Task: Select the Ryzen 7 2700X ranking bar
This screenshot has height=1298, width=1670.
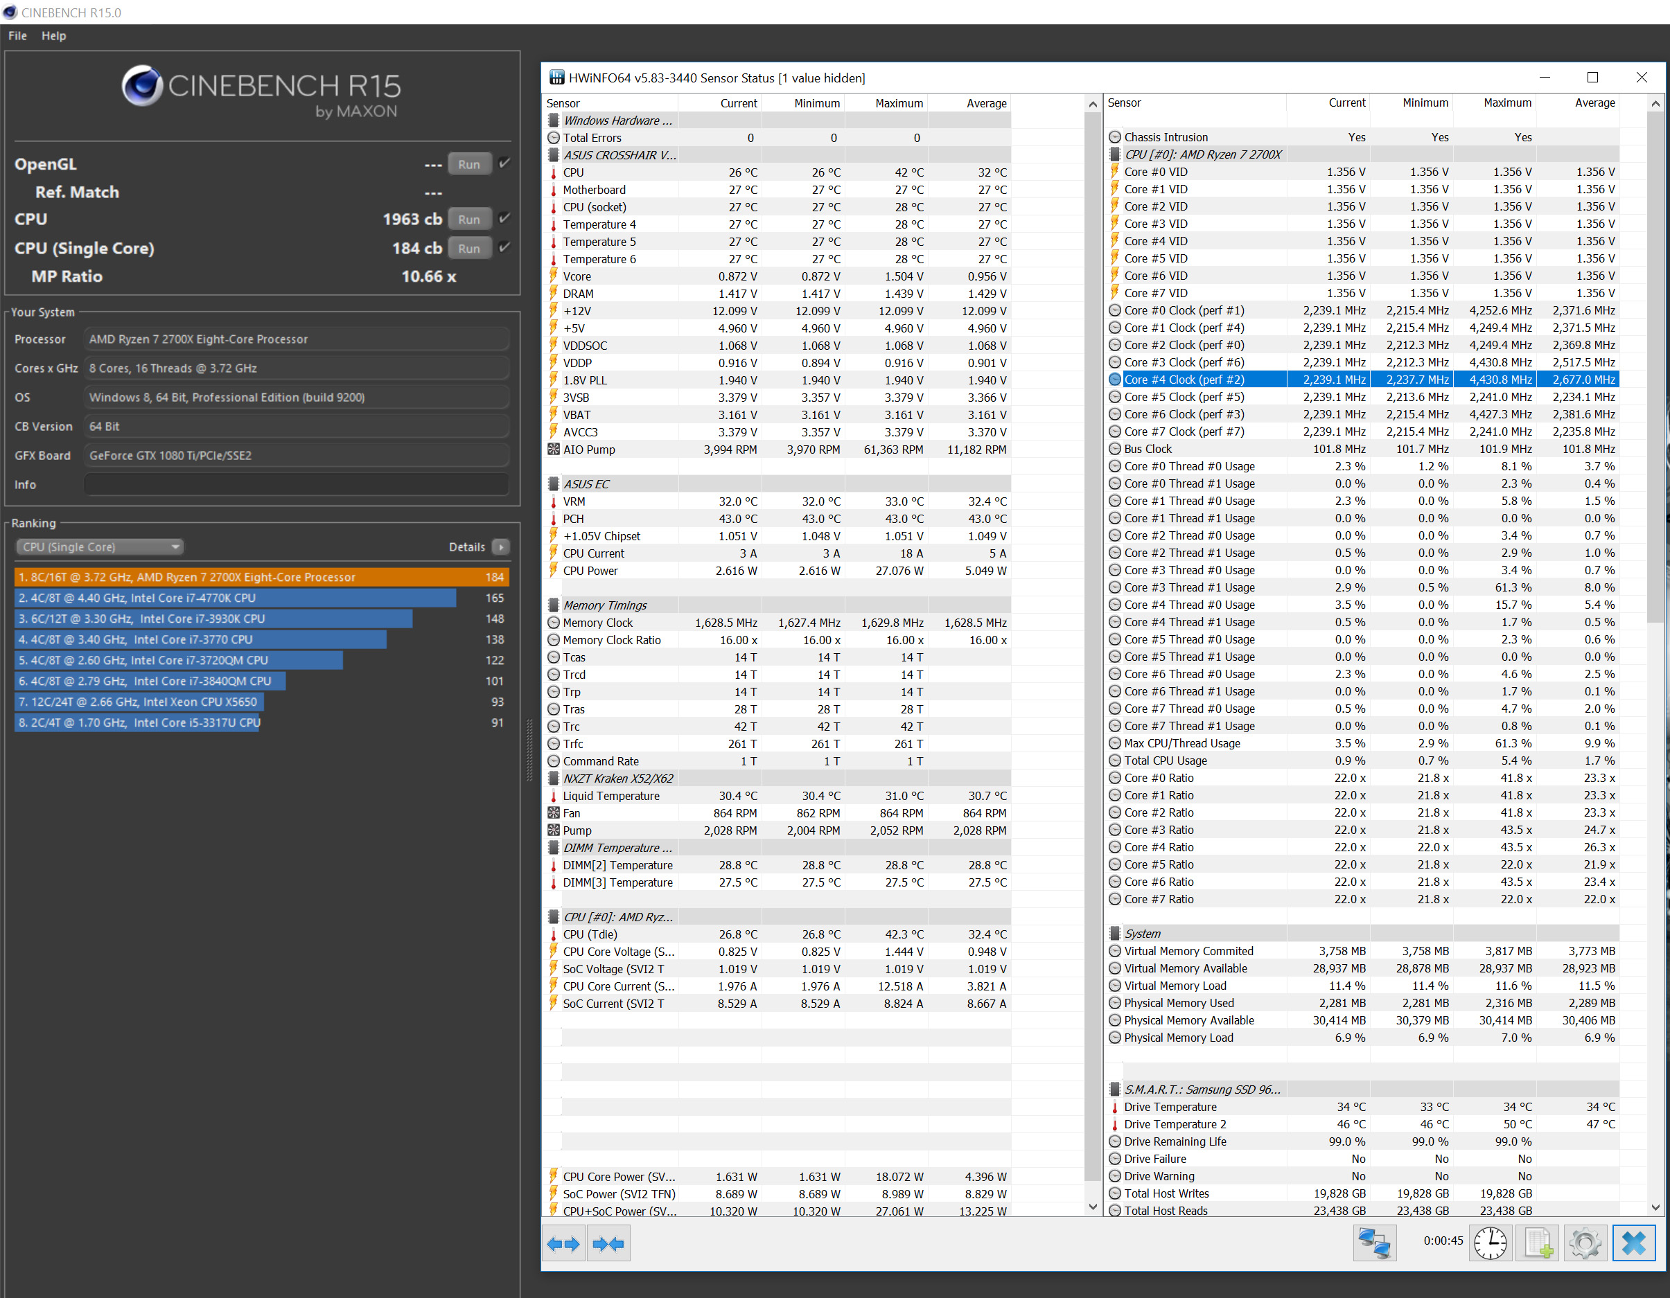Action: point(260,577)
